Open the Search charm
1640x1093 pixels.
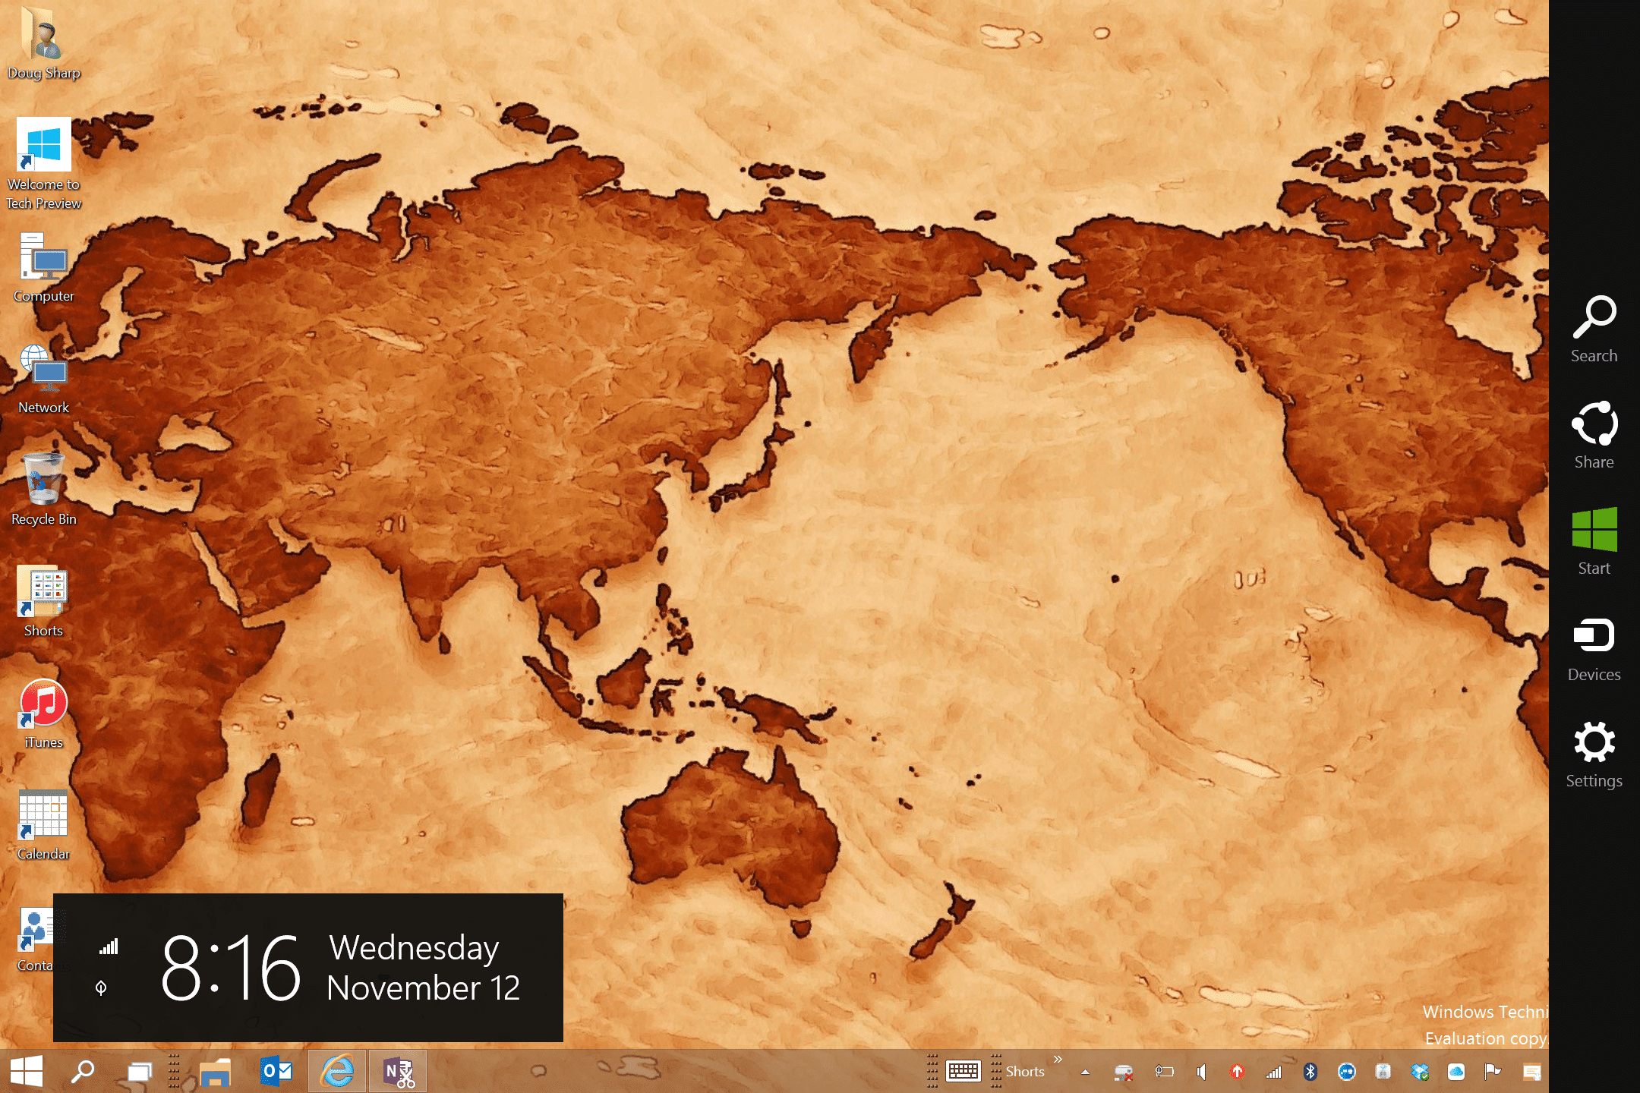click(1594, 329)
